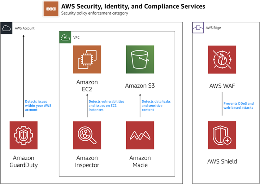The image size is (260, 184).
Task: Select 'Prevents DDoS and web-based attacks' text
Action: tap(238, 106)
